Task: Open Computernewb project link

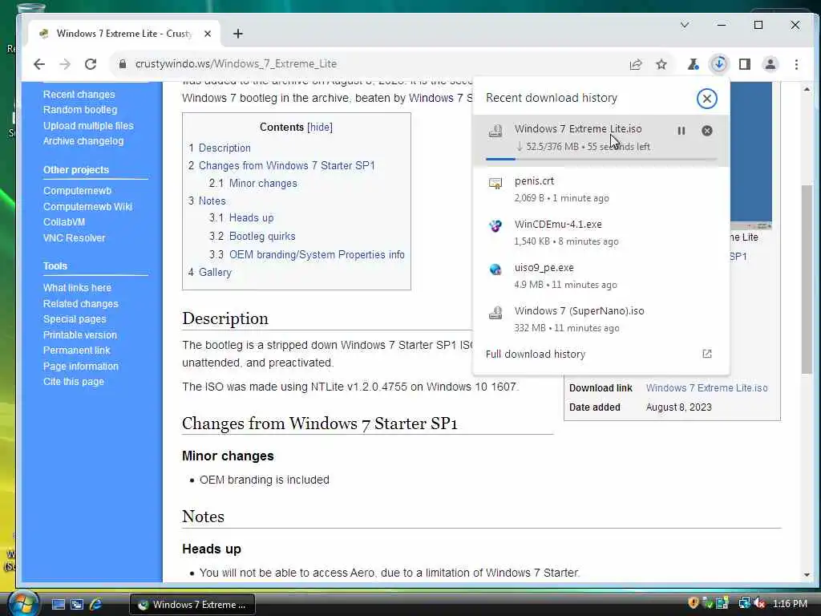Action: (x=78, y=191)
